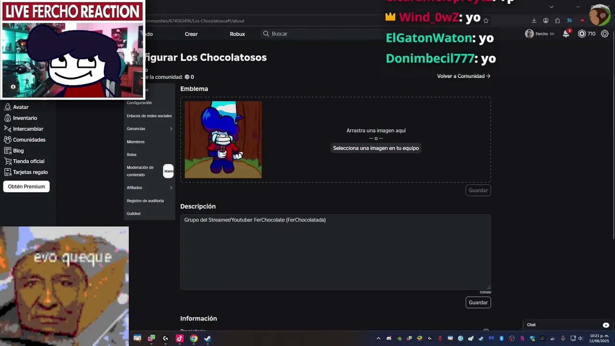Open the browser profile account icon

tap(546, 20)
